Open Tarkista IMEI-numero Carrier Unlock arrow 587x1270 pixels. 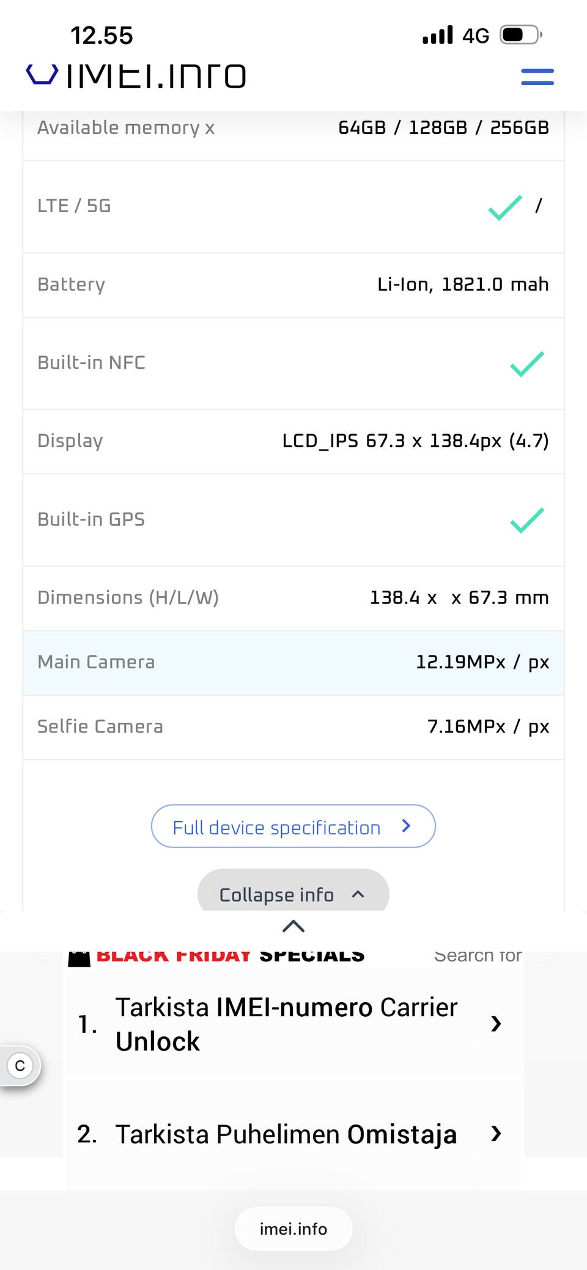coord(496,1024)
